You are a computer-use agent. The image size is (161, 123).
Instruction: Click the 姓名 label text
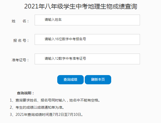(x=20, y=21)
